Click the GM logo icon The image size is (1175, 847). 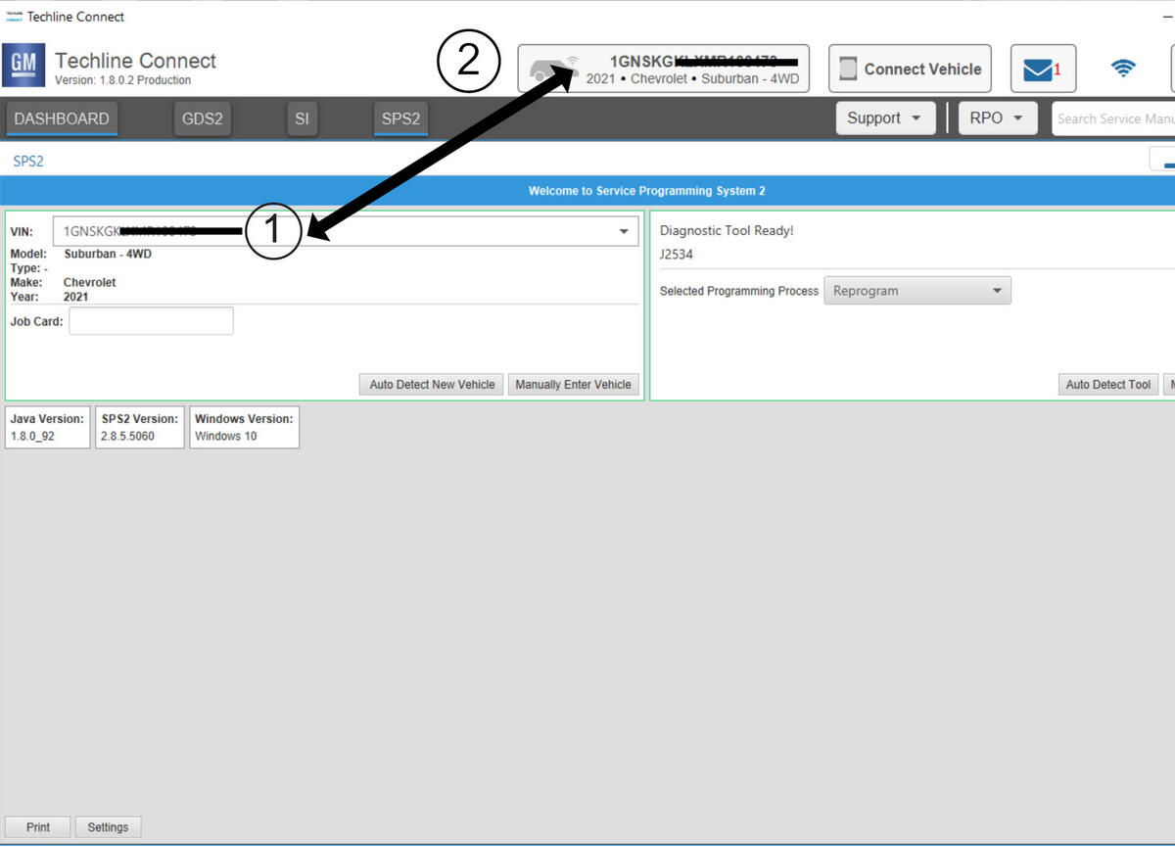click(23, 69)
